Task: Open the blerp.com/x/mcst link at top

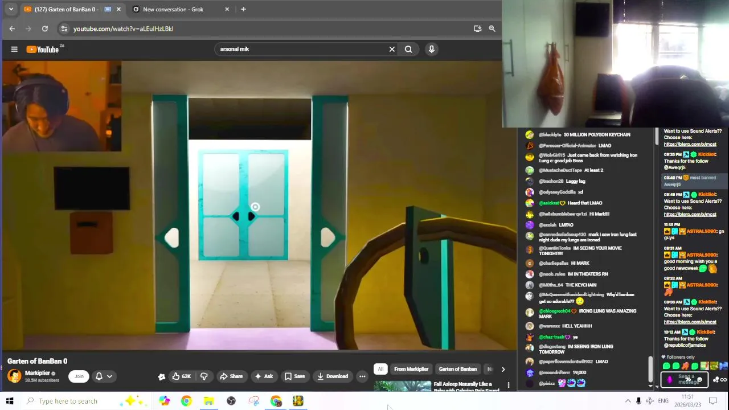Action: [690, 144]
